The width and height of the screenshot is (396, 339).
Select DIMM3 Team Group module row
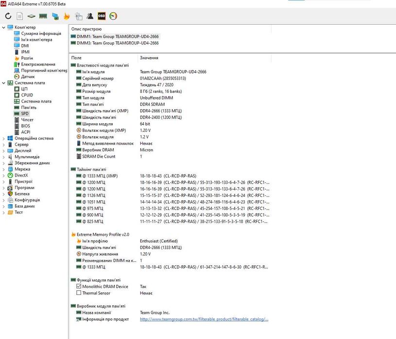pos(115,43)
